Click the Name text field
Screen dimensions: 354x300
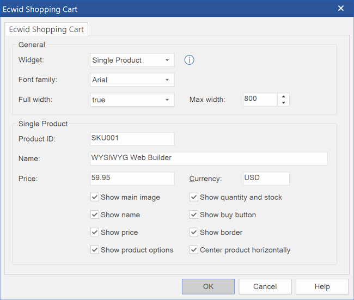(x=209, y=158)
